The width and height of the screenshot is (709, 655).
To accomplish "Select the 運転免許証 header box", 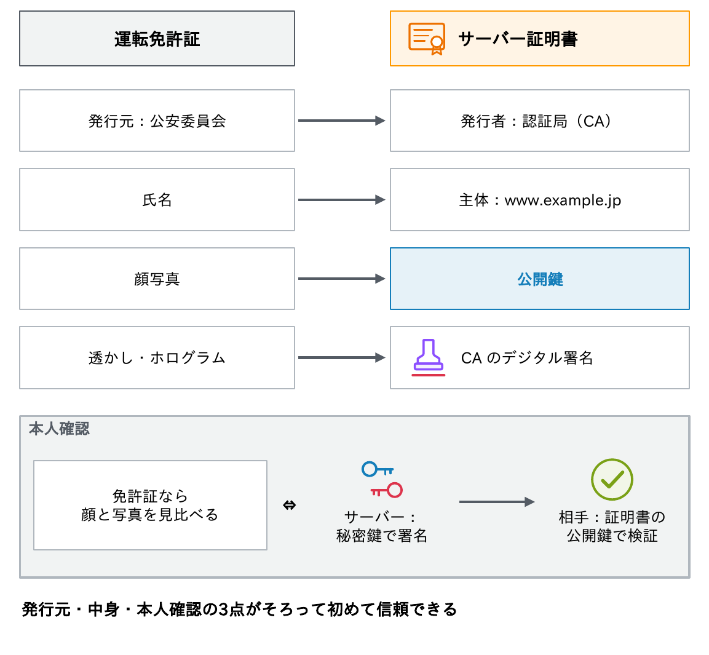I will coord(157,39).
